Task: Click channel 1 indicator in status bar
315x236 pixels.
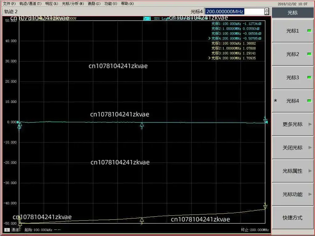Action: pos(6,230)
